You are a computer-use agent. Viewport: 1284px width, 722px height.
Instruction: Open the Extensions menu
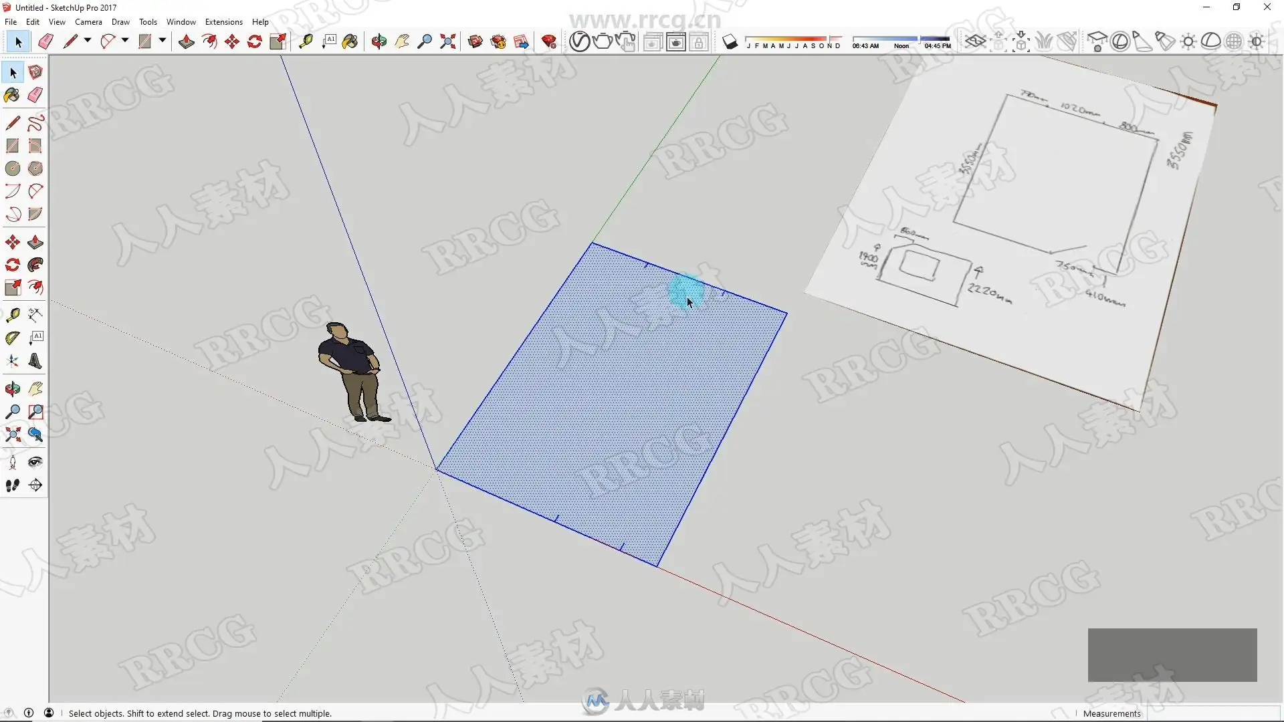[x=223, y=21]
